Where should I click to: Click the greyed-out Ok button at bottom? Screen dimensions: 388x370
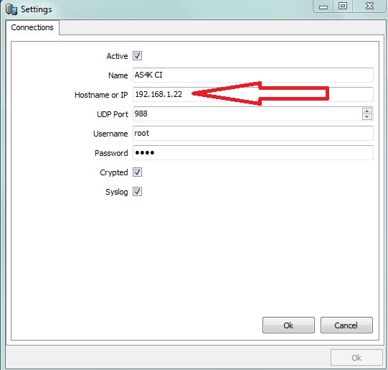click(x=356, y=358)
